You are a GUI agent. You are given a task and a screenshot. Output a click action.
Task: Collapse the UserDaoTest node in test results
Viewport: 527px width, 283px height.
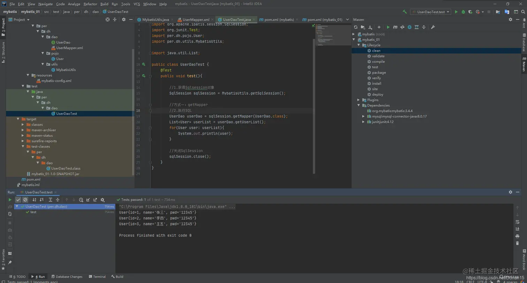17,206
